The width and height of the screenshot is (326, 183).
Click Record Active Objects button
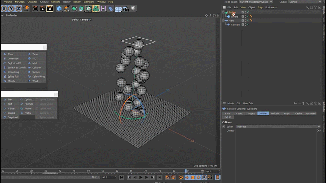168,177
